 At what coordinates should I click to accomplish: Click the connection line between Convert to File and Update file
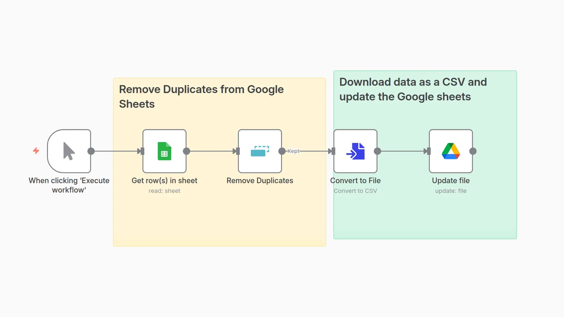(402, 151)
